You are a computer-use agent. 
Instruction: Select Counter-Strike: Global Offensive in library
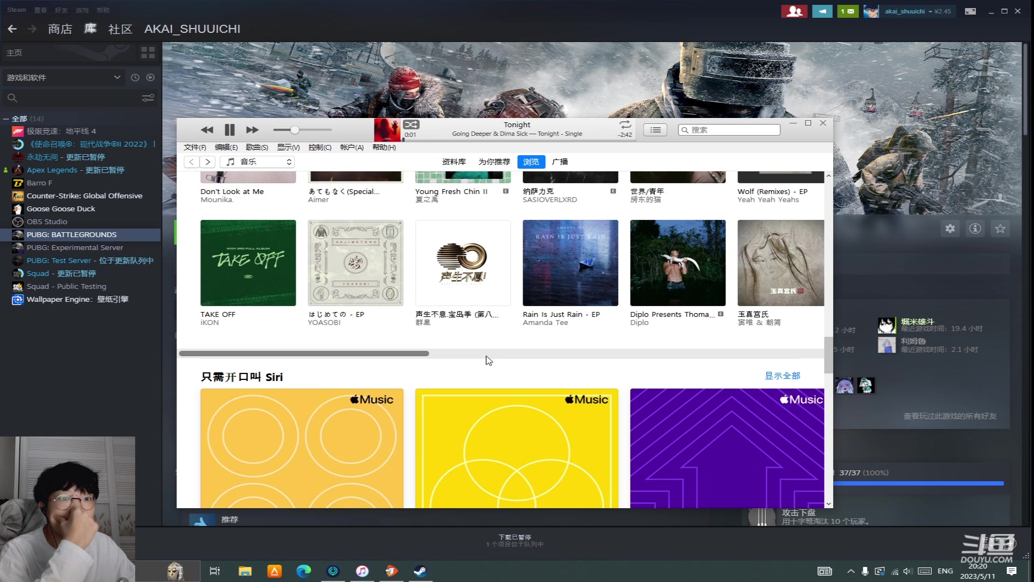[x=85, y=196]
